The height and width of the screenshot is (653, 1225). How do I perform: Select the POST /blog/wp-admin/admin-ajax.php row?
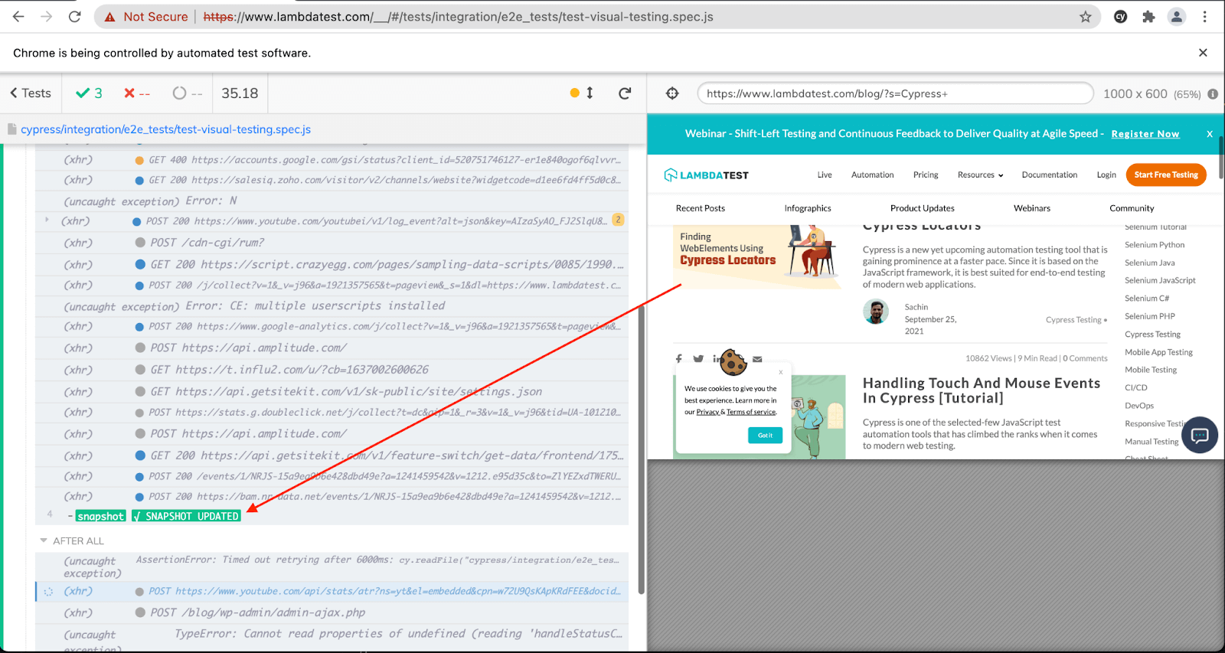[x=332, y=612]
